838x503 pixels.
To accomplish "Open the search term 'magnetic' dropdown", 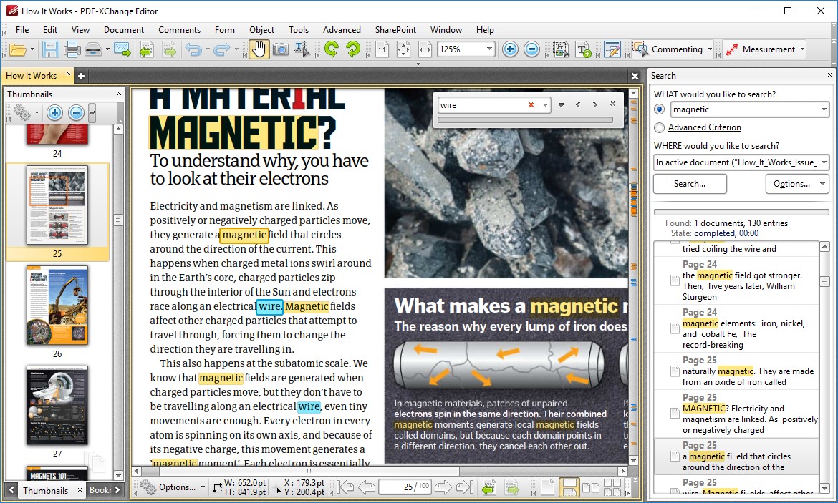I will [824, 109].
